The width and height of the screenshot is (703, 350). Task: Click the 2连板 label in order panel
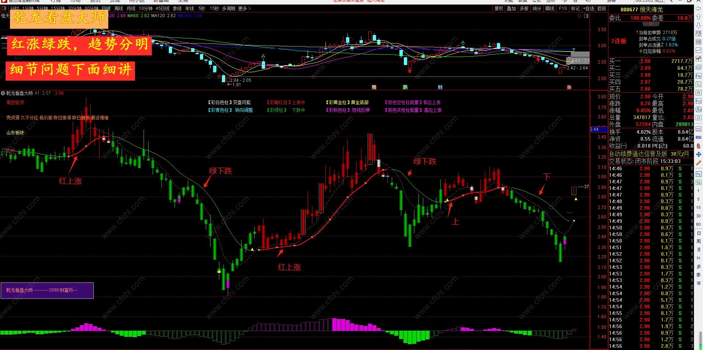[619, 41]
